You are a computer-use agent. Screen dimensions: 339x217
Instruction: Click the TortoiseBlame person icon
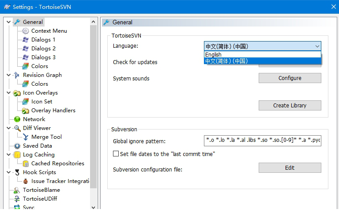pos(17,190)
